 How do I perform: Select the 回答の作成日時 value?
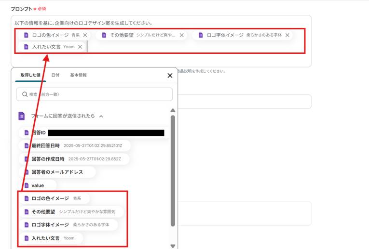pos(74,159)
